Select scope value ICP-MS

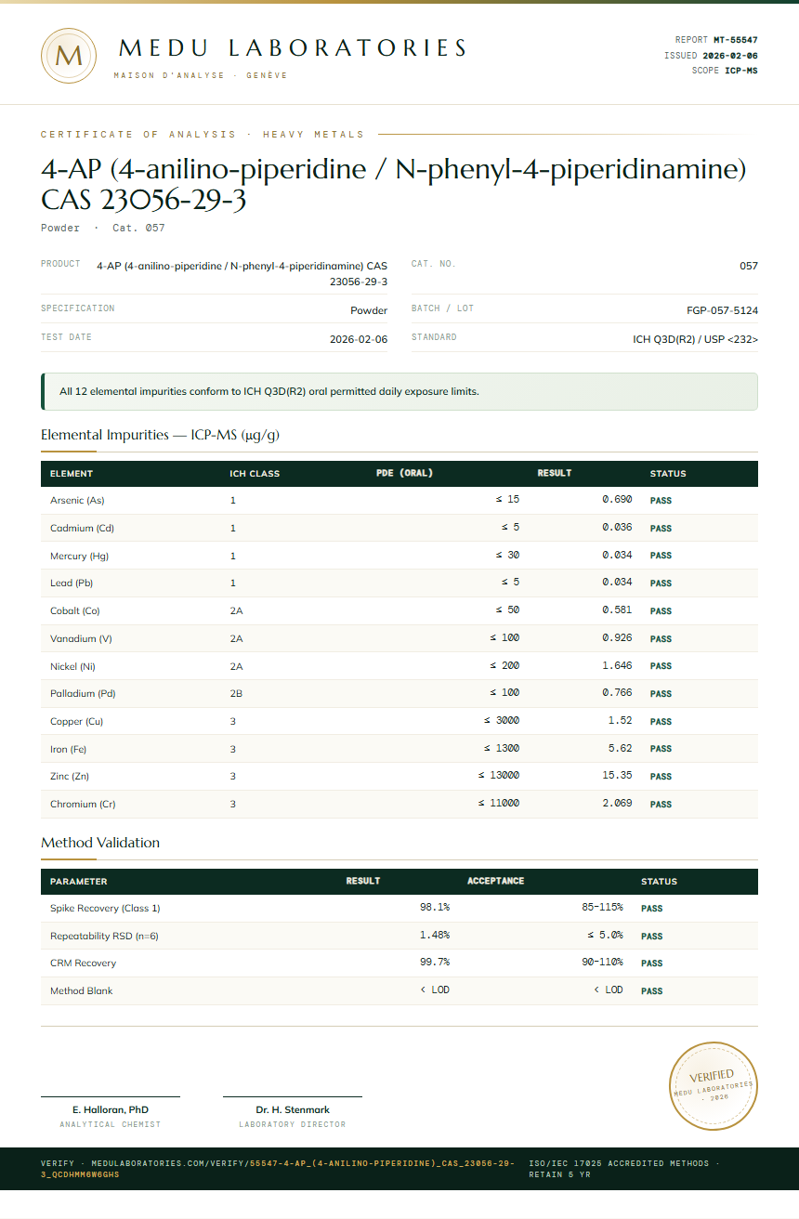741,71
